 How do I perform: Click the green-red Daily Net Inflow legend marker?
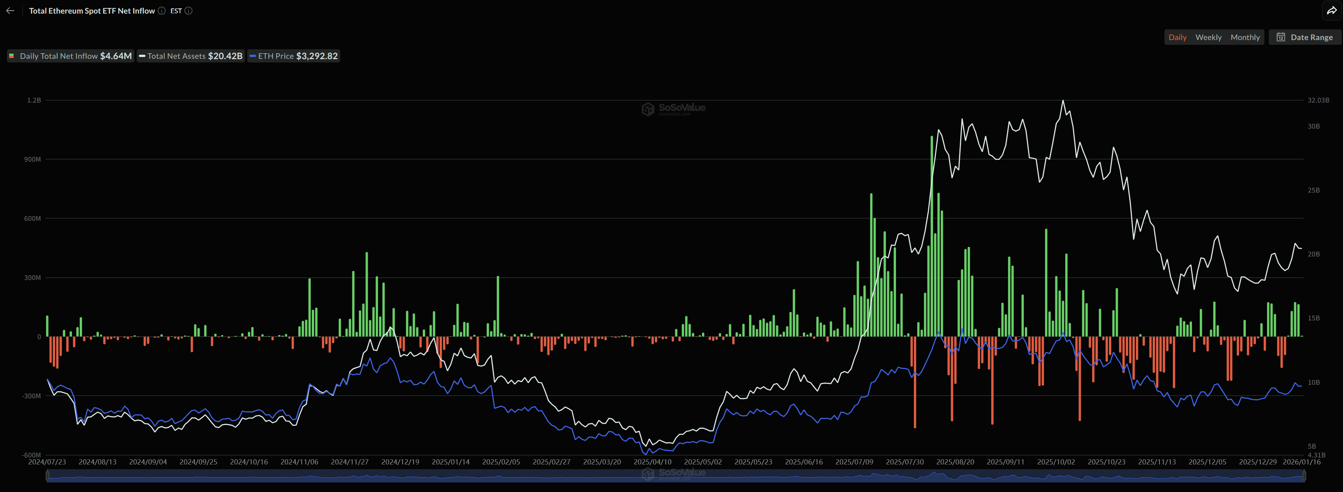coord(11,56)
